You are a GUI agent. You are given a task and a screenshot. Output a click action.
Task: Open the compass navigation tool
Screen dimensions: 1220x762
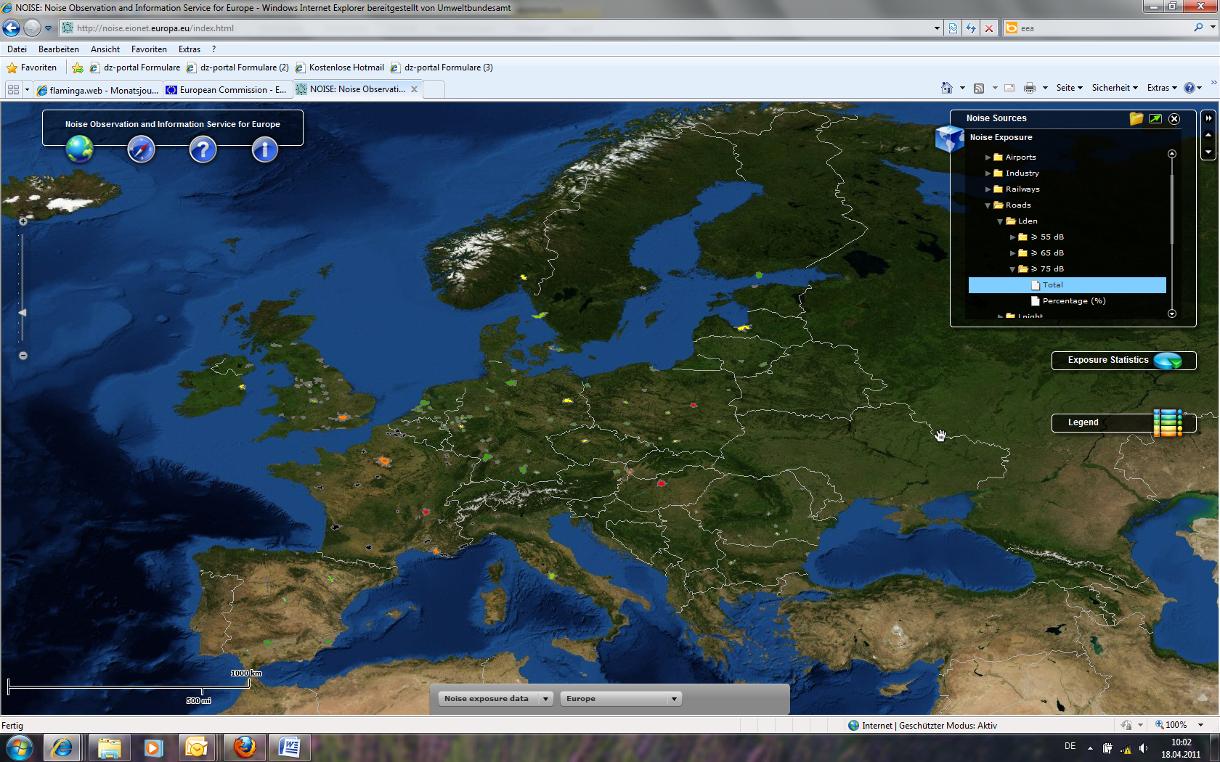pos(142,150)
